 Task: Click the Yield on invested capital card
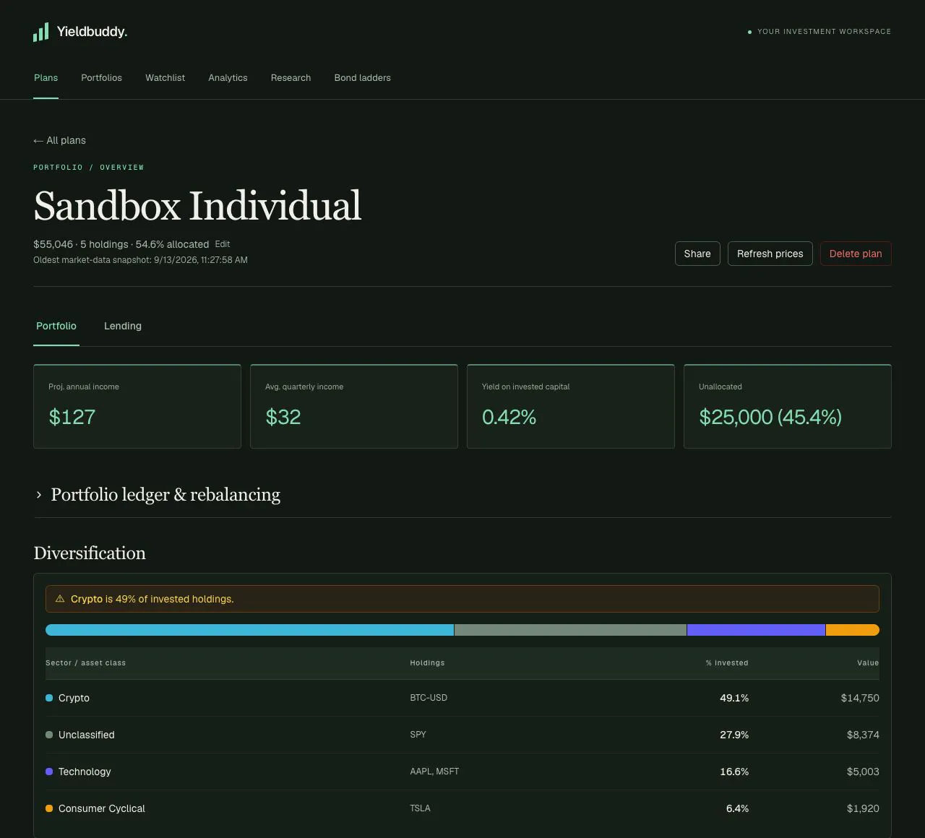click(571, 406)
